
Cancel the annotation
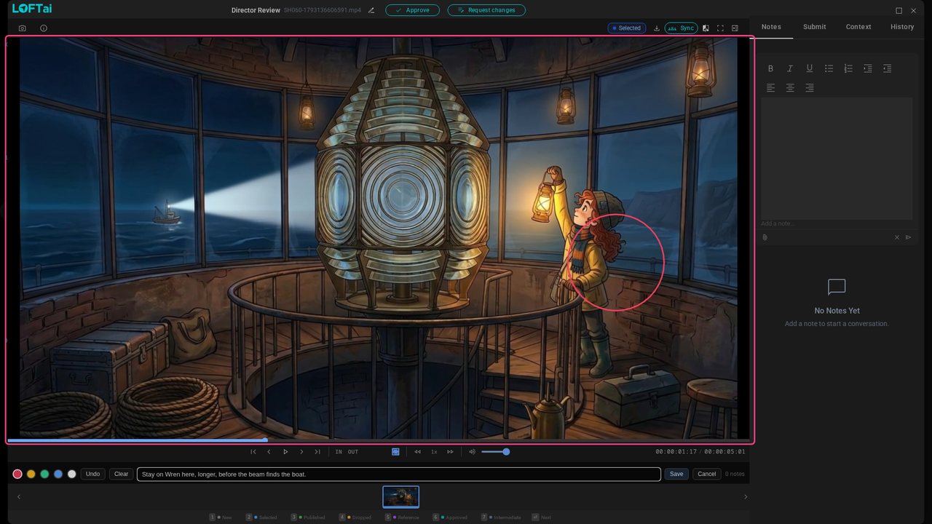coord(707,474)
